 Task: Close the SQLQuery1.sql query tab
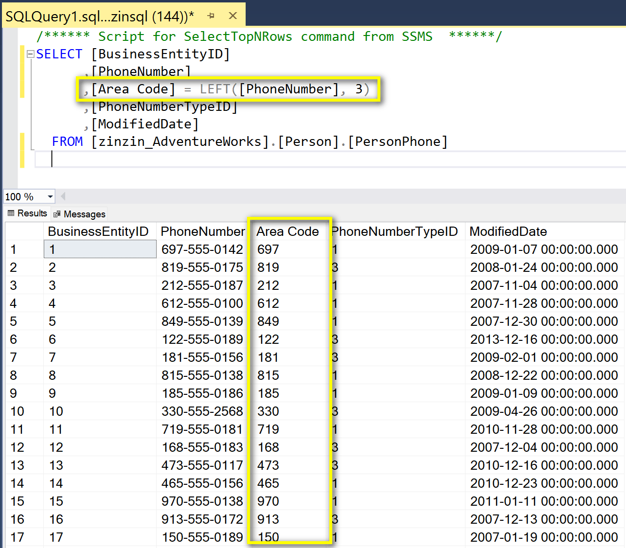233,16
